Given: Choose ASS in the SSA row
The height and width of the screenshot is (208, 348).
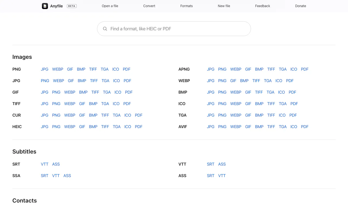Looking at the screenshot, I should (x=67, y=176).
